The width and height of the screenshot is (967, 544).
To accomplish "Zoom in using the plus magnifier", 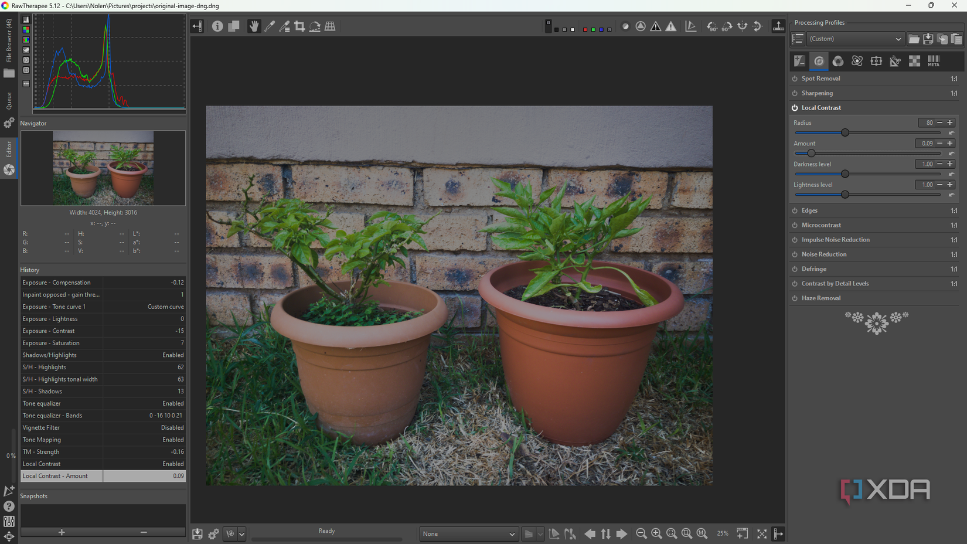I will (x=656, y=533).
